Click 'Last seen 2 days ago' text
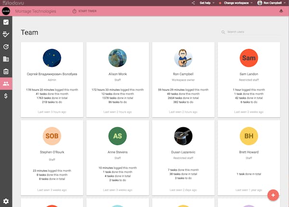The image size is (289, 207). (x=183, y=190)
